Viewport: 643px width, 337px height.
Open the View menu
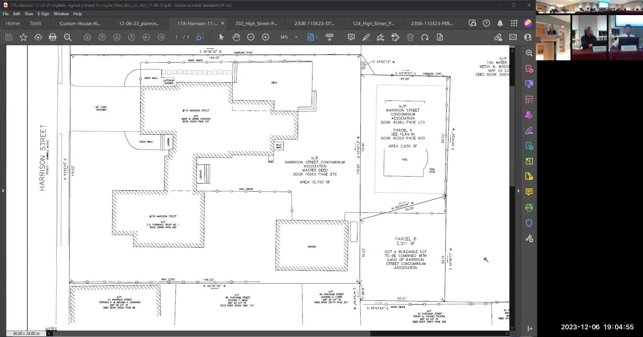[29, 14]
